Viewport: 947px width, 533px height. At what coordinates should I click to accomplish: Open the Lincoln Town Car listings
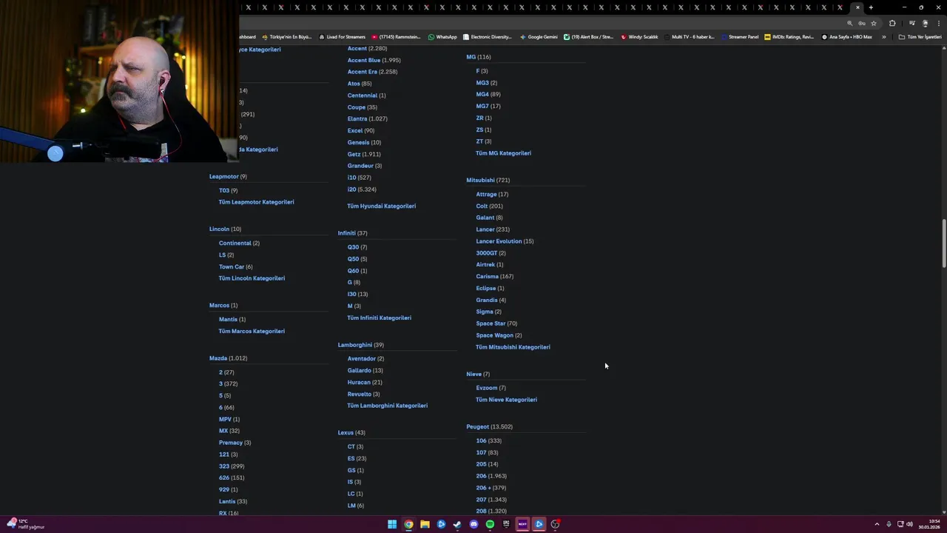232,266
